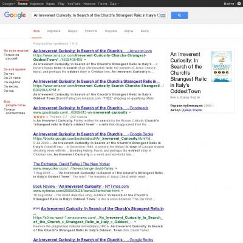Open the NYTimes.com Book Review result

[x=81, y=186]
